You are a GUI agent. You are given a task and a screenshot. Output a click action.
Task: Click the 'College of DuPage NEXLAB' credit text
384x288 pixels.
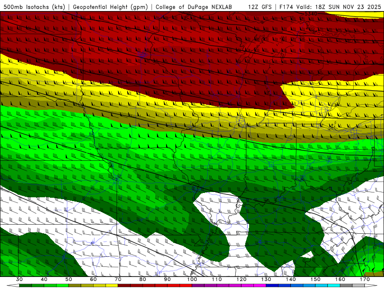point(193,7)
